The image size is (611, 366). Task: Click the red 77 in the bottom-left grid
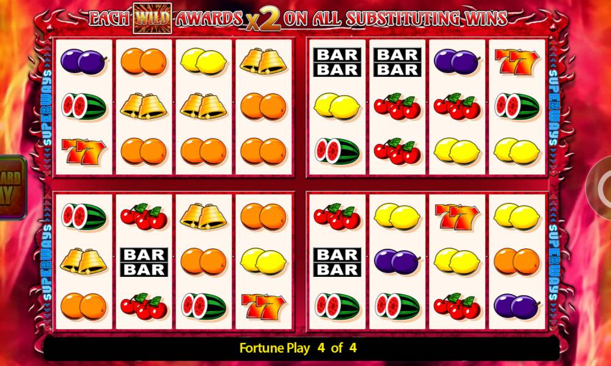(x=263, y=306)
